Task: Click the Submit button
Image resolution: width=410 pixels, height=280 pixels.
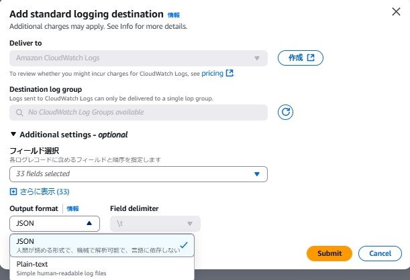Action: pos(329,253)
